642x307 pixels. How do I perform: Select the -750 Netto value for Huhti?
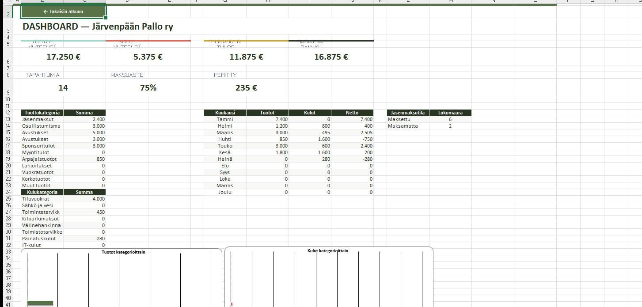(x=352, y=139)
